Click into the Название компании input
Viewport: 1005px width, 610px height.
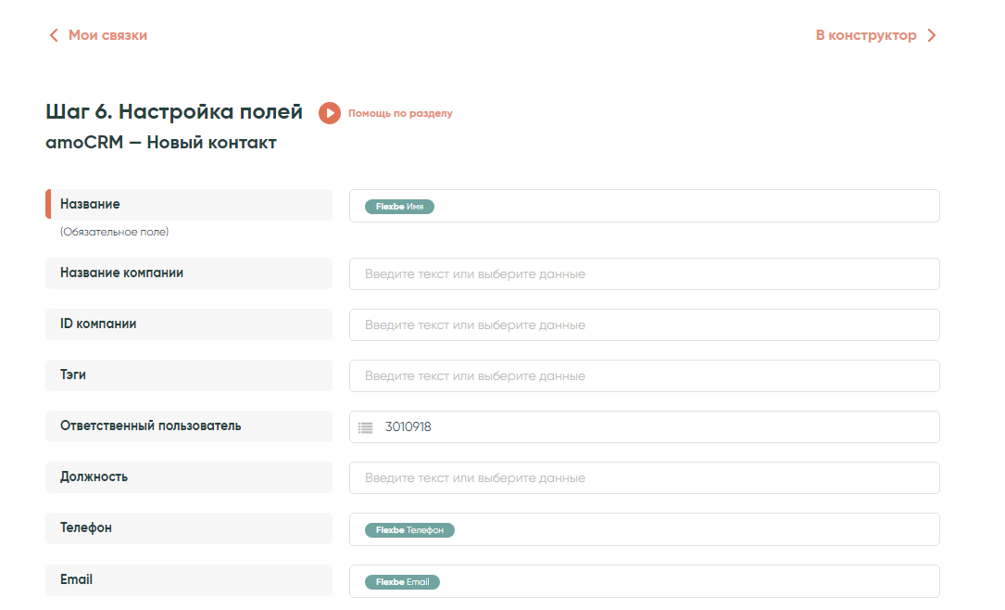coord(644,274)
